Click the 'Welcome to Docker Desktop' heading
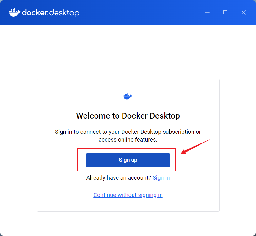The height and width of the screenshot is (236, 256). coord(128,116)
